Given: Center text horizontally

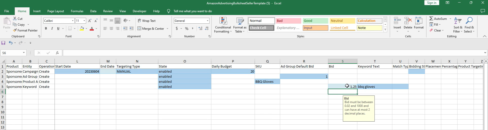Looking at the screenshot, I should point(111,28).
